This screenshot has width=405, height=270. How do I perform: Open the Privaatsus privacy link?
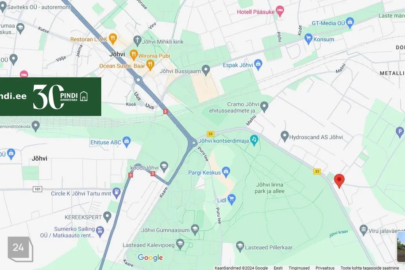tap(325, 267)
